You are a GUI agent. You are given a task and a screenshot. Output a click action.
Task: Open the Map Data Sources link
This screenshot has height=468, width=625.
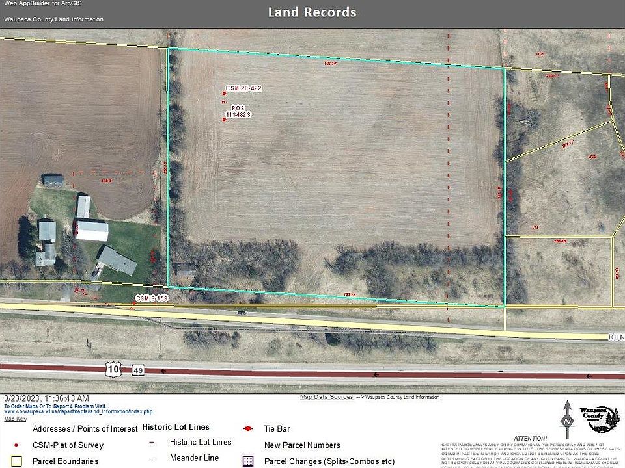click(326, 397)
